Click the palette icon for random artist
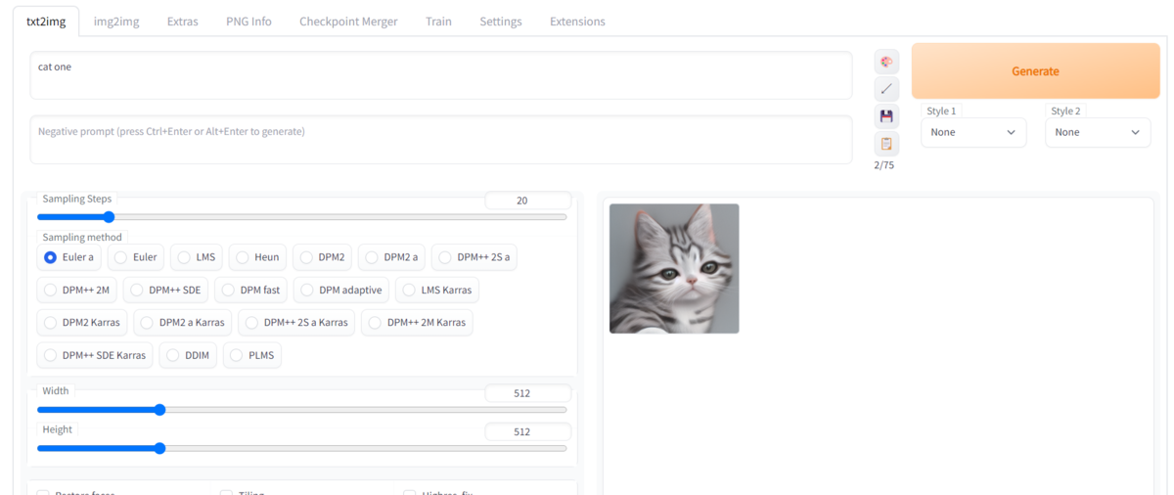Screen dimensions: 1174x495 click(x=886, y=63)
